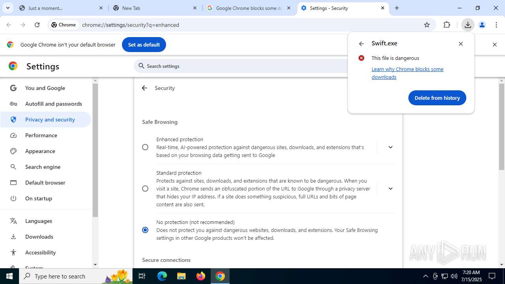Open network status tray icon
The height and width of the screenshot is (284, 505).
pos(445,276)
